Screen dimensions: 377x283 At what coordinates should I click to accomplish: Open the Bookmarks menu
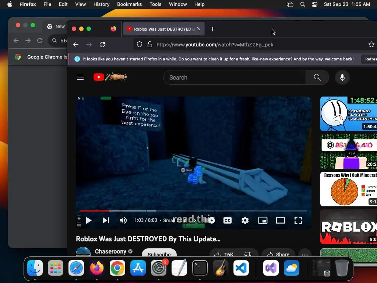(x=129, y=4)
